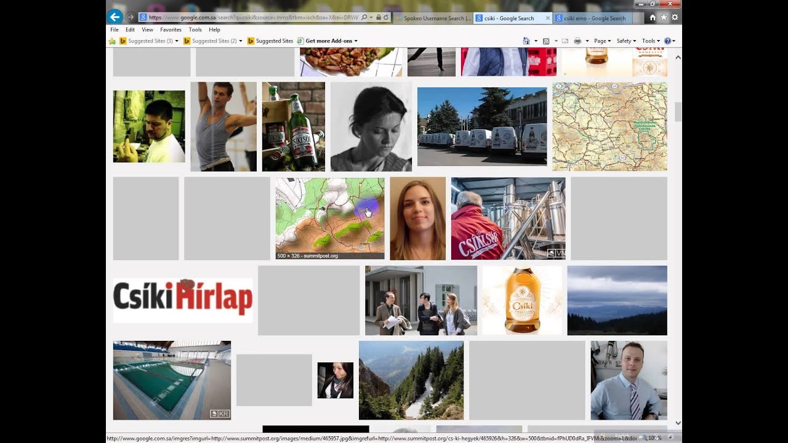Click the Print icon in command bar
Image resolution: width=788 pixels, height=443 pixels.
point(577,41)
